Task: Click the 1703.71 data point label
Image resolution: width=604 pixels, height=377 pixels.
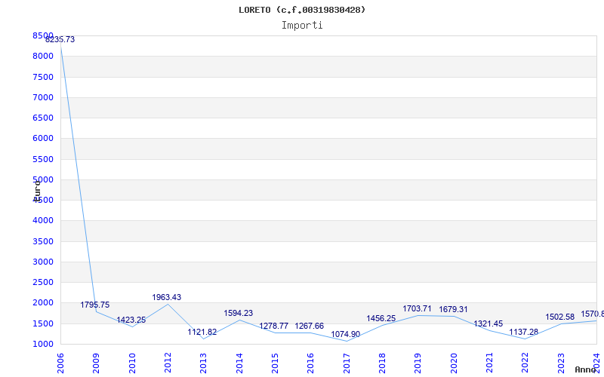Action: [x=417, y=308]
